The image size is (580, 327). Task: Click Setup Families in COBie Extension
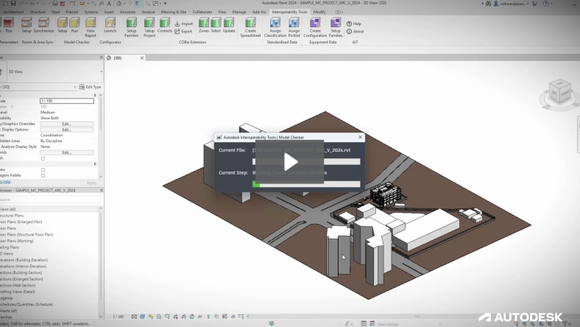pyautogui.click(x=131, y=26)
